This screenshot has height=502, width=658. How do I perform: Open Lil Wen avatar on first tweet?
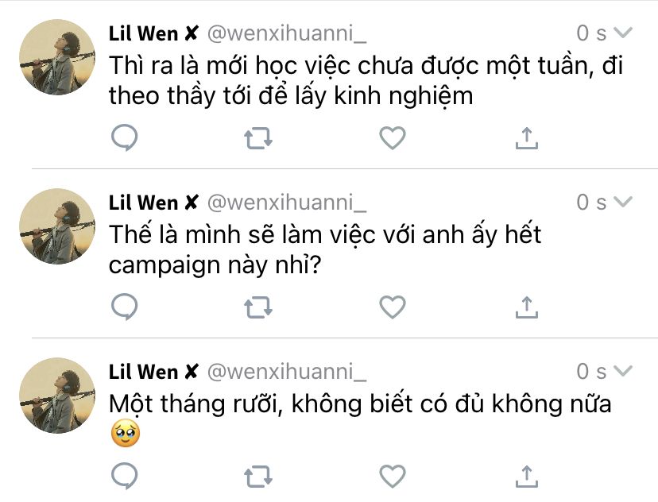pyautogui.click(x=57, y=57)
